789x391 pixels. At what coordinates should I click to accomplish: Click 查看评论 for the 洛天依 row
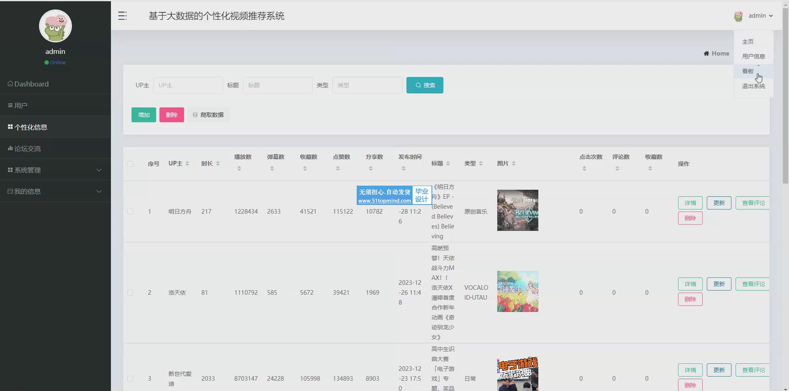(x=752, y=284)
